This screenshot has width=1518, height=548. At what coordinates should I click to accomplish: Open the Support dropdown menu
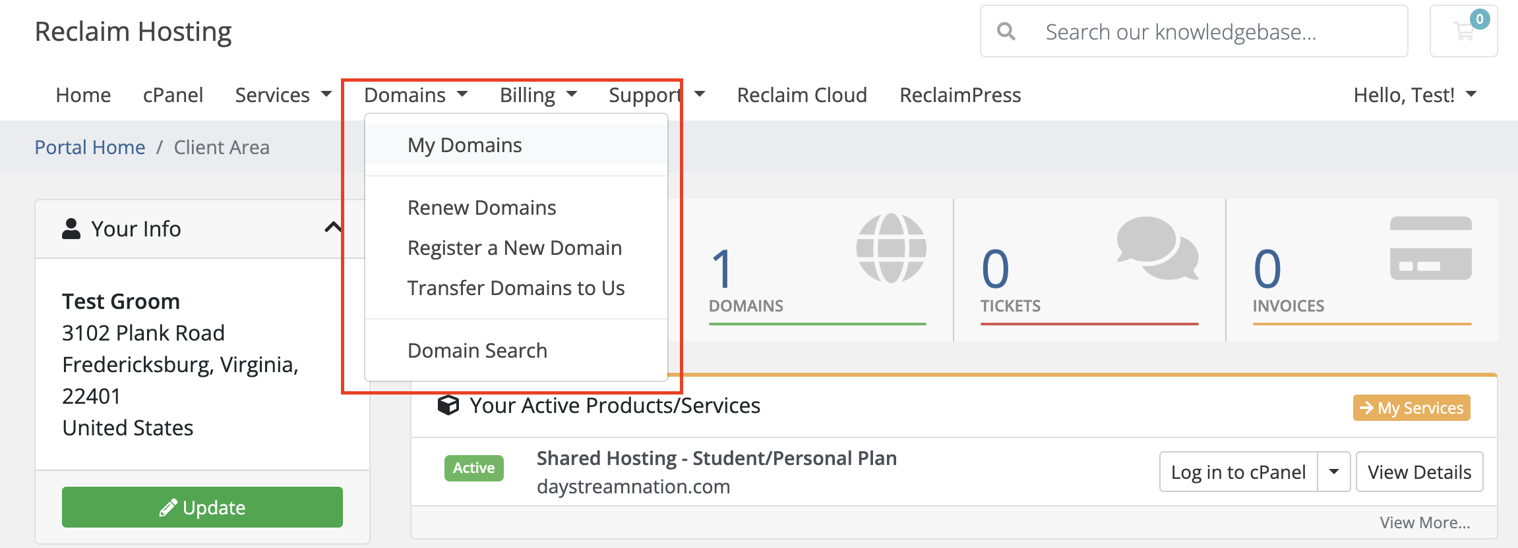(x=657, y=95)
